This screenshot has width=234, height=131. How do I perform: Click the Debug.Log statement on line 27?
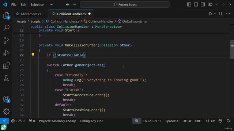coord(104,80)
